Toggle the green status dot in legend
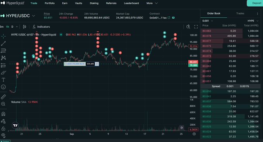 pyautogui.click(x=61, y=35)
